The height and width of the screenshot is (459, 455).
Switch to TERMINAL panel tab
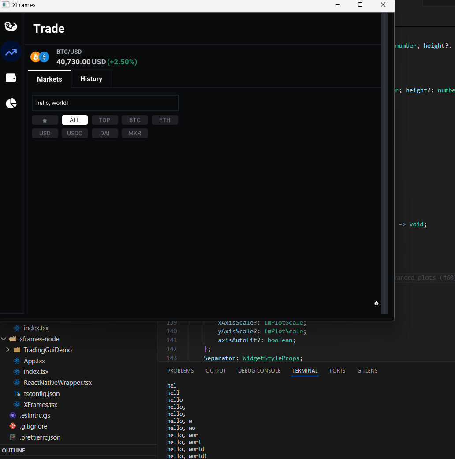pyautogui.click(x=305, y=371)
